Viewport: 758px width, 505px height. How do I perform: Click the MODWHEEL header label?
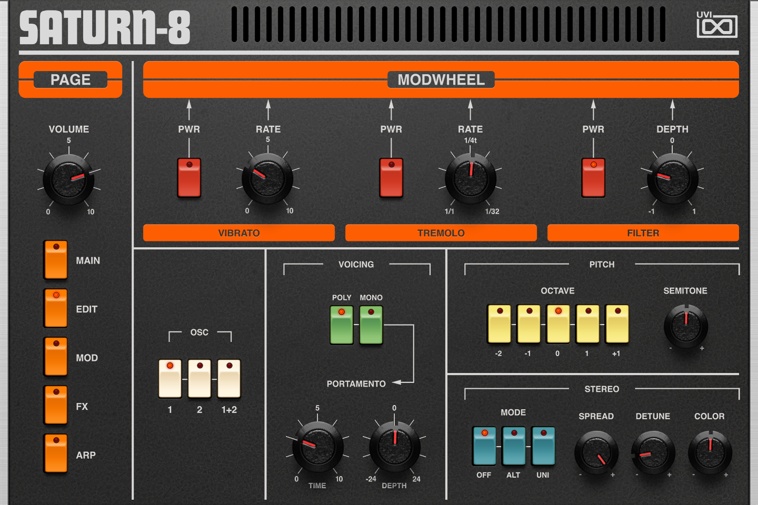tap(441, 79)
